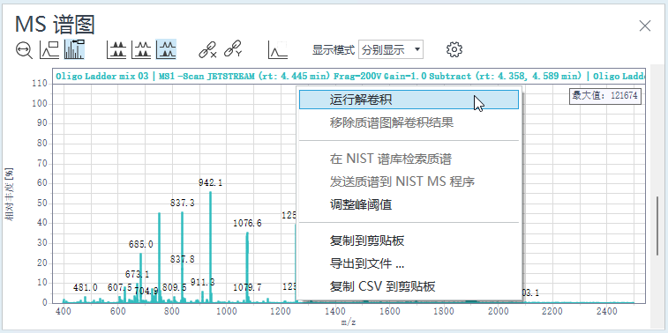Toggle the highlighted third stacked peaks icon
Image resolution: width=668 pixels, height=333 pixels.
166,49
